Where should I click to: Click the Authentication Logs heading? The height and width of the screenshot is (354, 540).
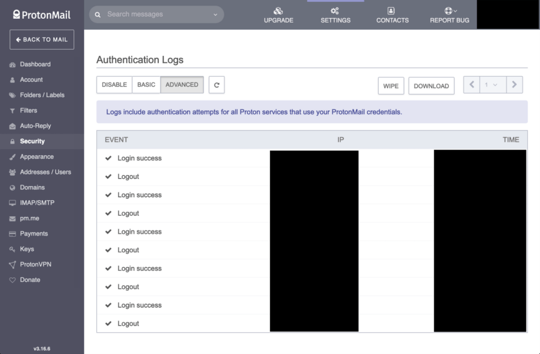[x=140, y=60]
